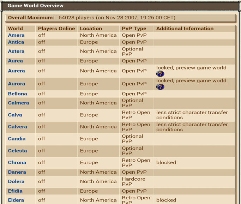This screenshot has height=204, width=241.
Task: Open the Antica game world
Action: pyautogui.click(x=16, y=42)
